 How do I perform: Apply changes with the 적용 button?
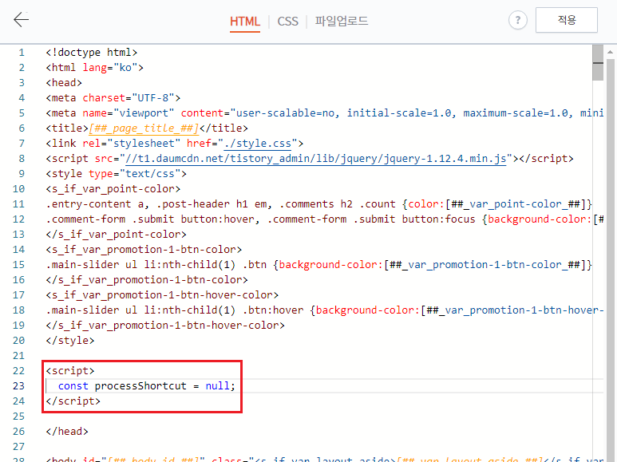click(x=567, y=20)
